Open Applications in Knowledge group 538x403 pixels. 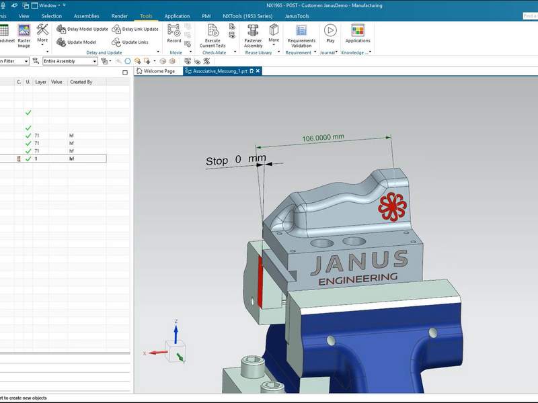pos(358,34)
